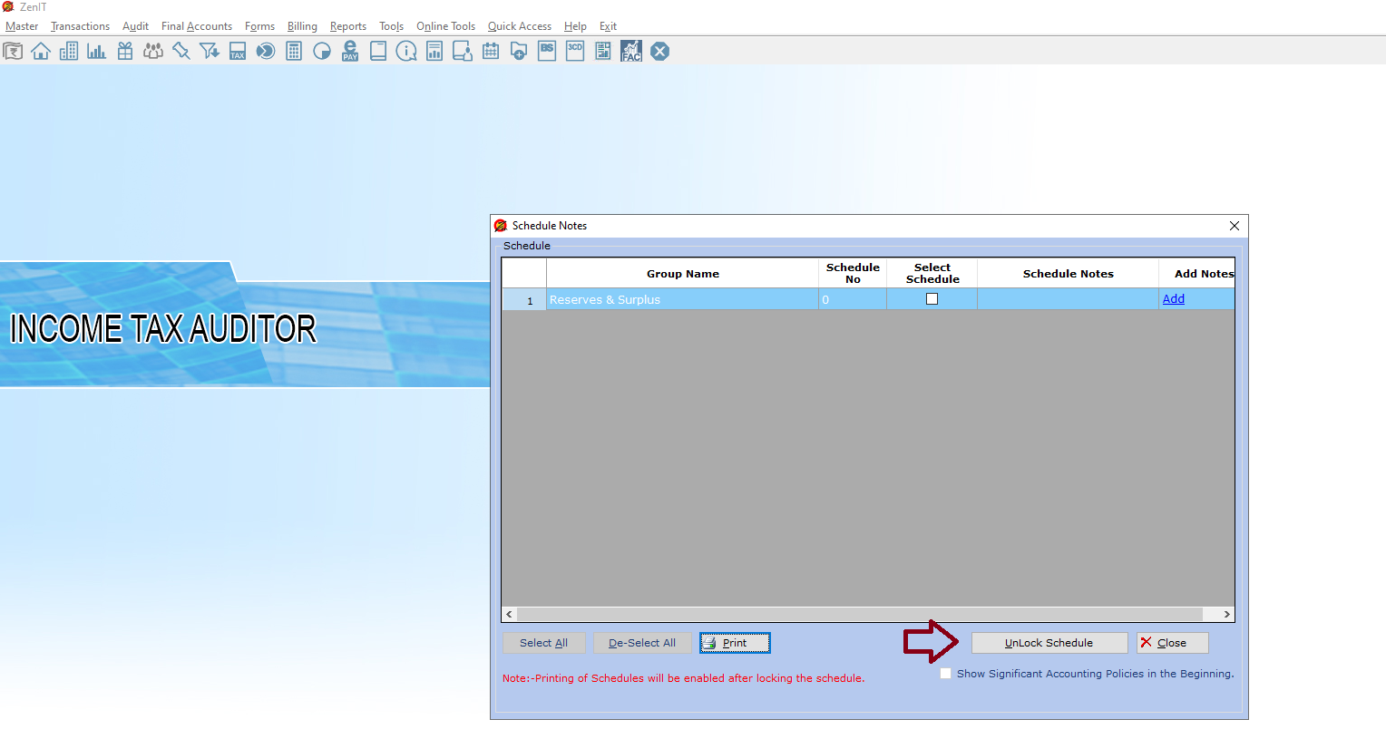Click the Schedule Notes column header

click(1069, 273)
